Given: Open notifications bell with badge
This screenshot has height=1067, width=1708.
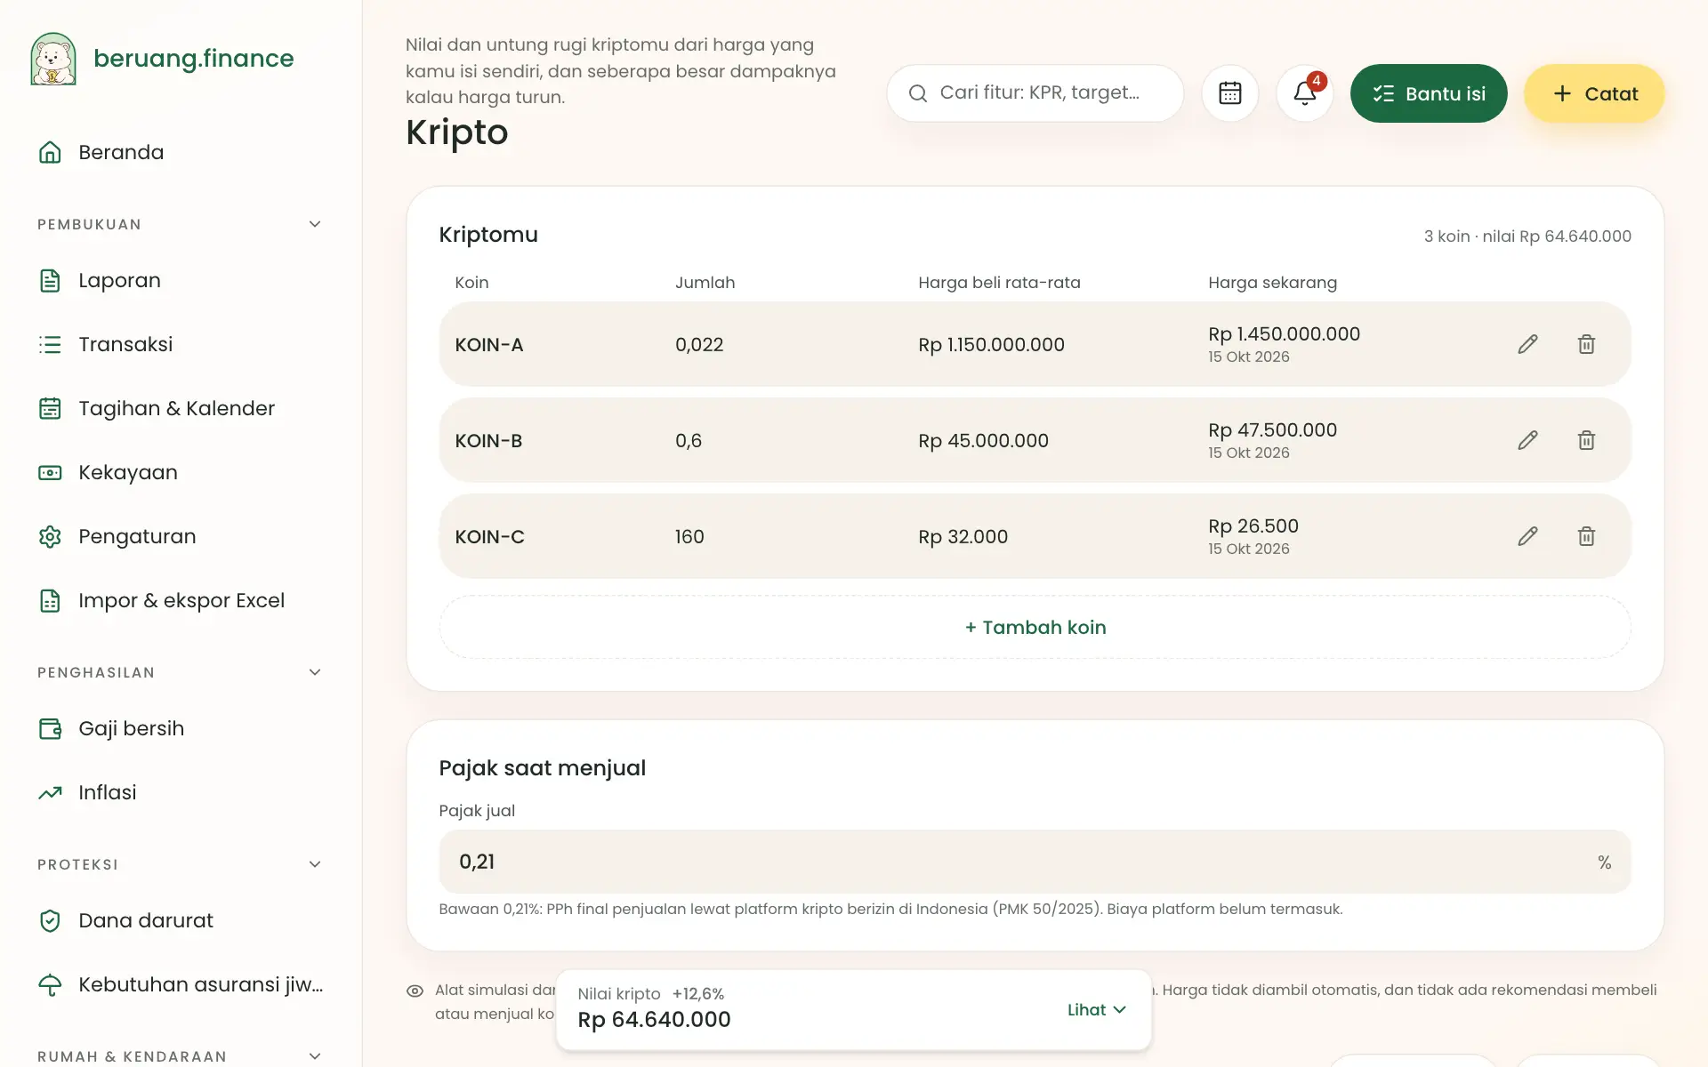Looking at the screenshot, I should (1305, 93).
